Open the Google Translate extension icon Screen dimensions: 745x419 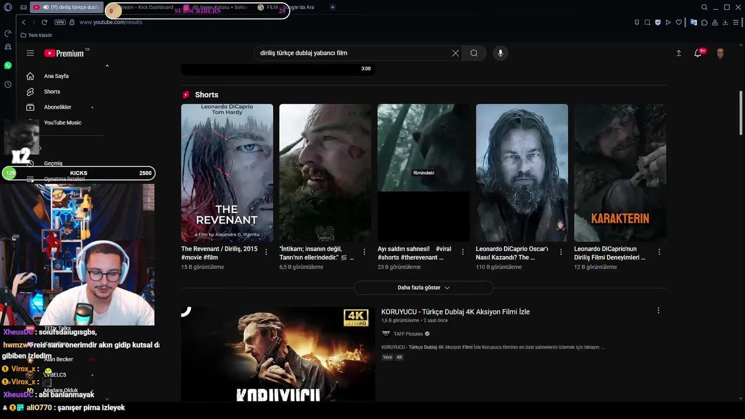[694, 22]
